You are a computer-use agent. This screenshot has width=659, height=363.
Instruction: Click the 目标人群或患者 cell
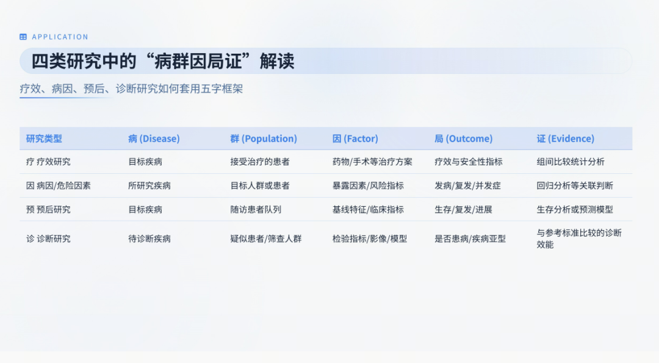coord(260,185)
